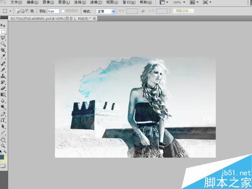The height and width of the screenshot is (189, 252).
Task: Open the 帮助(H) menu
Action: (146, 3)
